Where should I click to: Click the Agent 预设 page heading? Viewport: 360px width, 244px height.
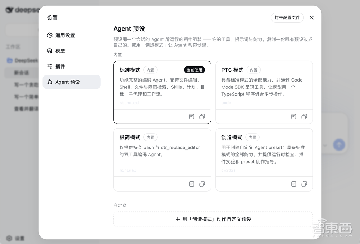click(x=129, y=29)
